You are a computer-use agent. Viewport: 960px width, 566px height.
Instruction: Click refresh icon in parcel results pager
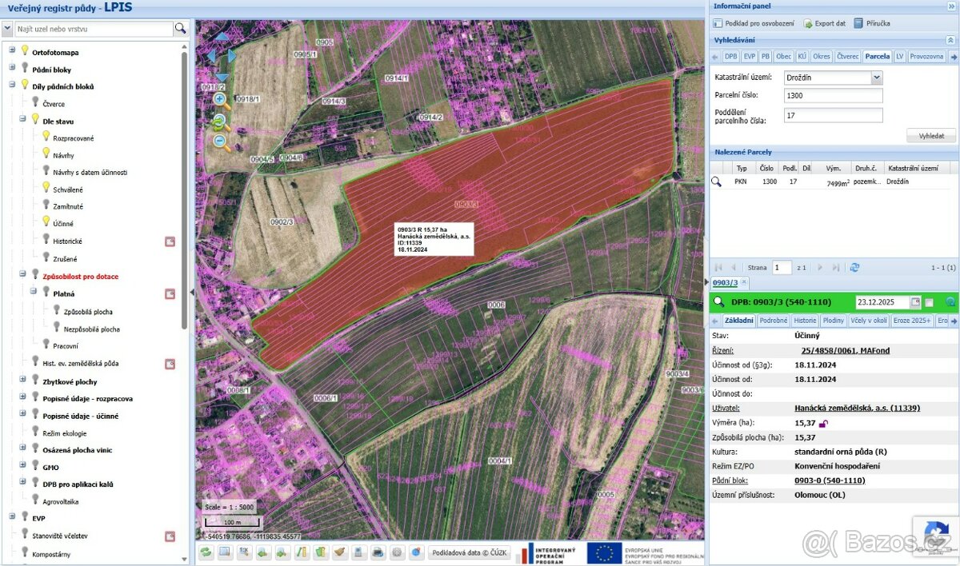(x=854, y=268)
